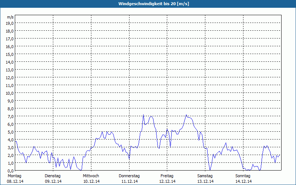Click the '6,0' y-axis value

11,124
